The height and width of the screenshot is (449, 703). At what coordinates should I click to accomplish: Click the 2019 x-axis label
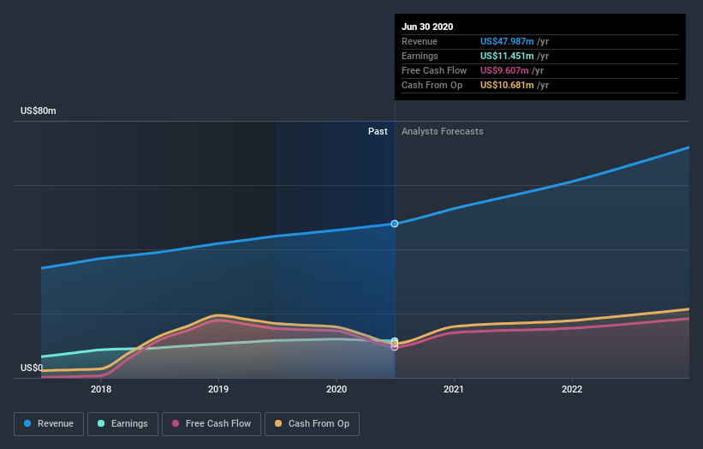[x=218, y=389]
